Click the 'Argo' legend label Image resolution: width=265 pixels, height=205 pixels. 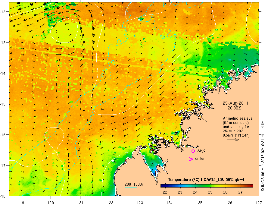click(201, 150)
